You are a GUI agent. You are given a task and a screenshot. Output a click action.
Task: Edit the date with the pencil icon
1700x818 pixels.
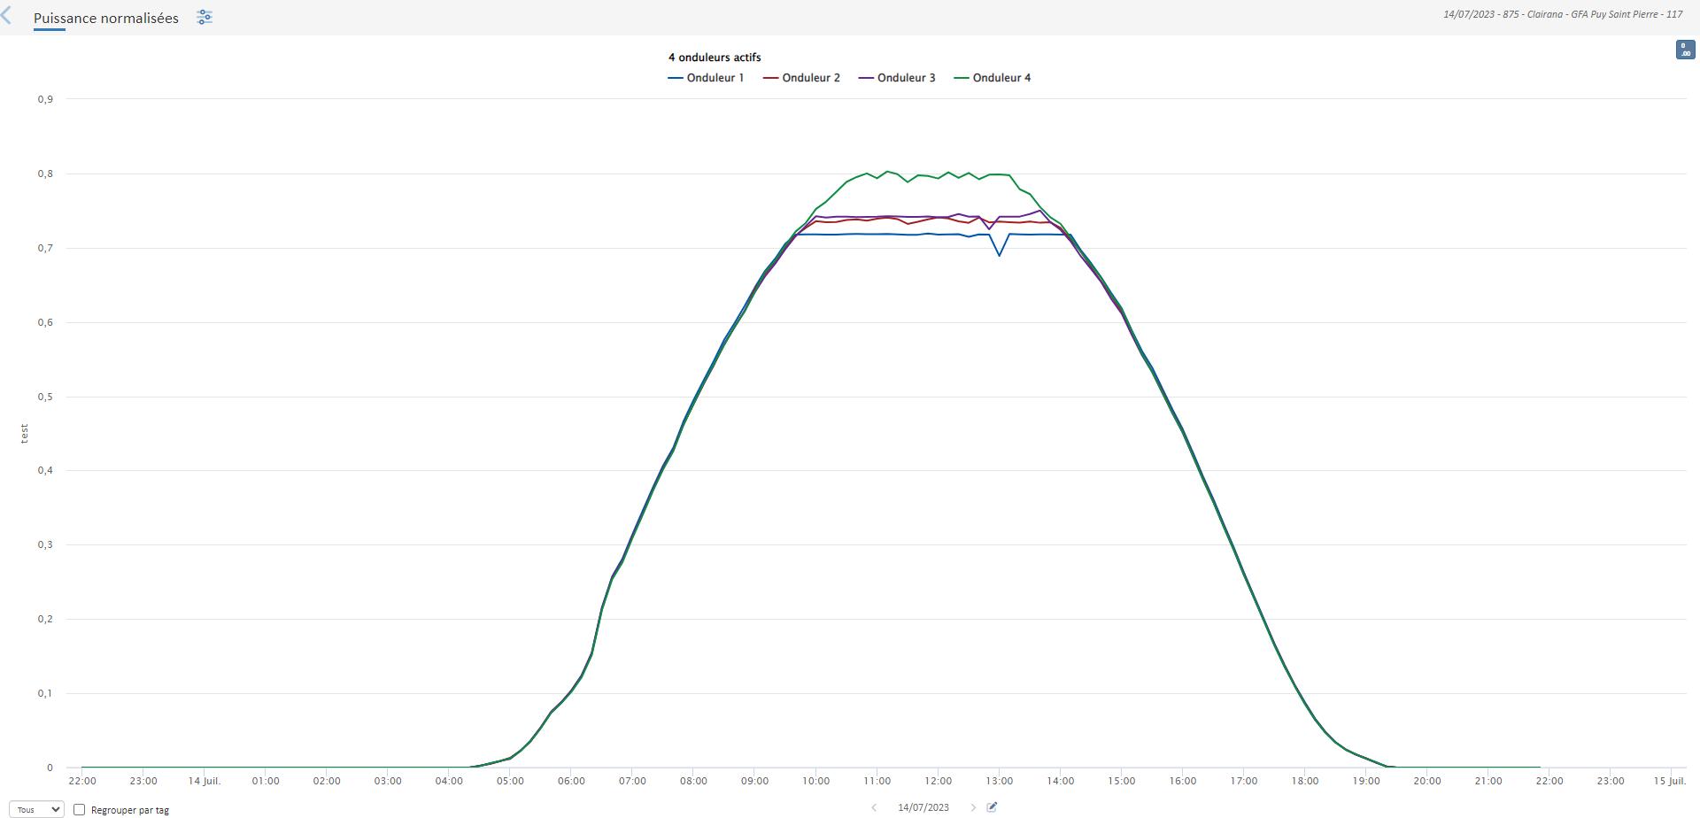point(993,807)
